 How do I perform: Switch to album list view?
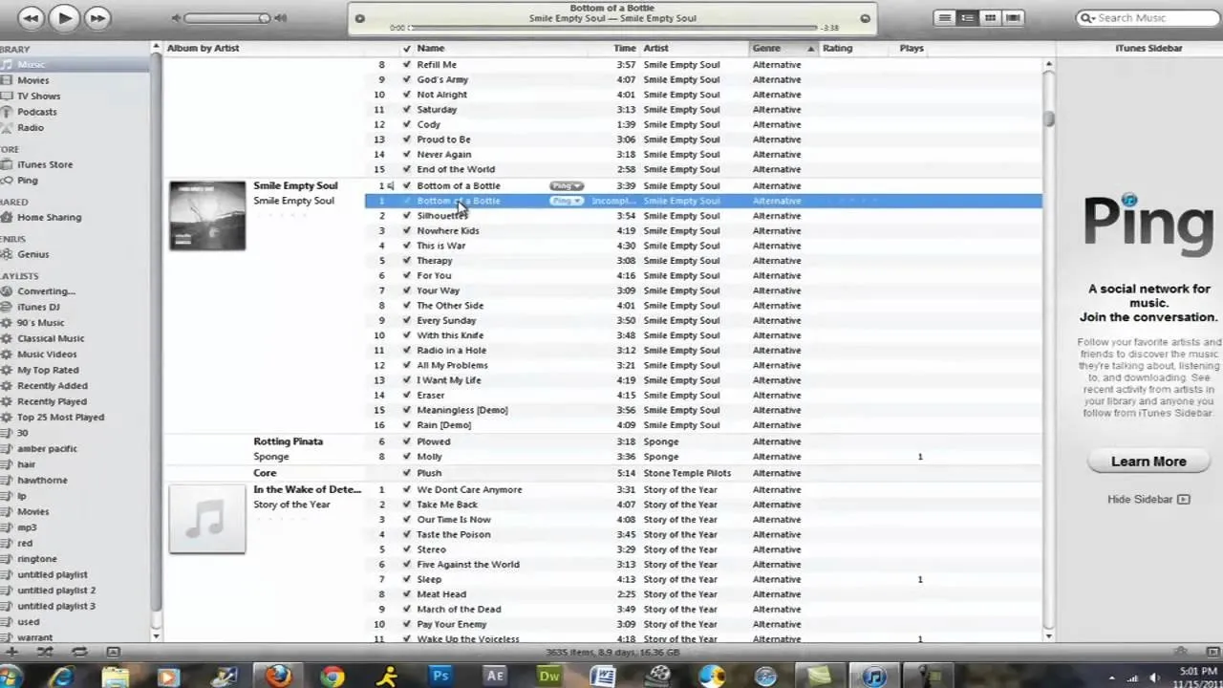tap(967, 17)
